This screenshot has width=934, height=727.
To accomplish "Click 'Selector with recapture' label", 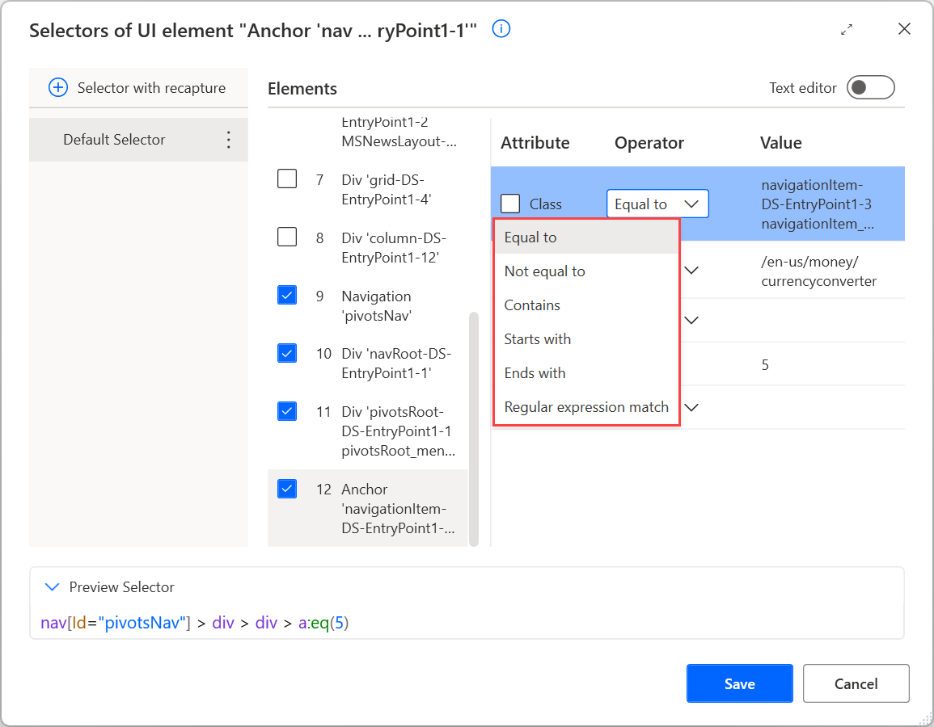I will (151, 88).
